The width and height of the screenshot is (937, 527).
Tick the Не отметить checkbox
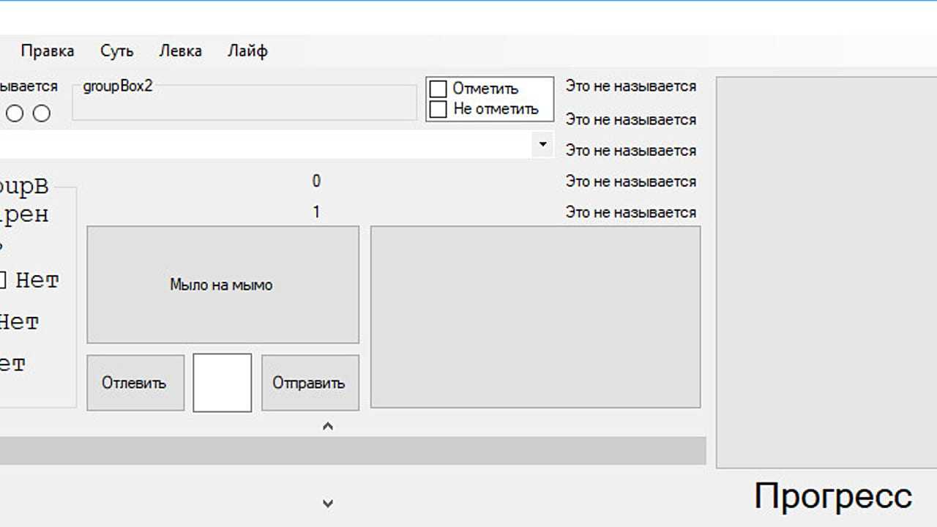pyautogui.click(x=438, y=109)
